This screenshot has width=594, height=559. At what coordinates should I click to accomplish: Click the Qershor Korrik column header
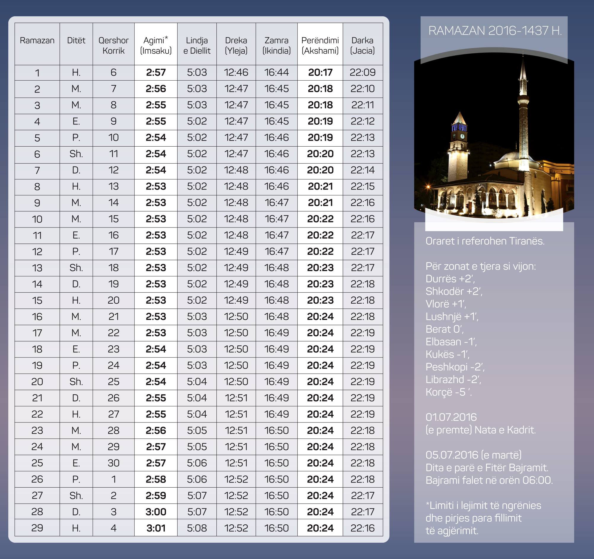point(113,45)
